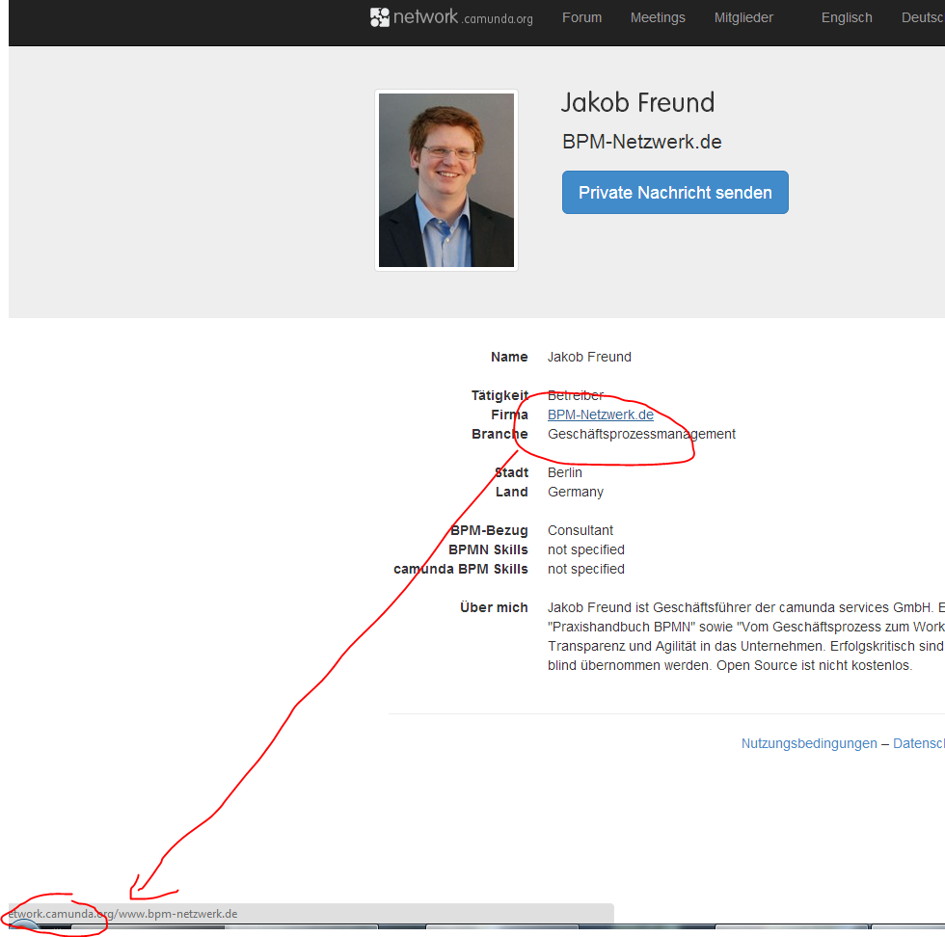The image size is (945, 937).
Task: Go to the Meetings page
Action: click(658, 17)
